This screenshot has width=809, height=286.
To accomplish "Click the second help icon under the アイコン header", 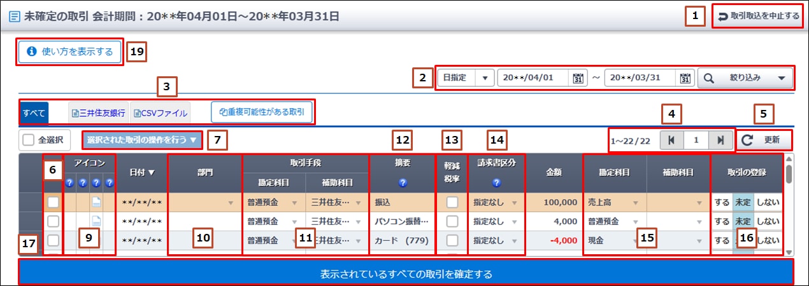I will tap(83, 183).
